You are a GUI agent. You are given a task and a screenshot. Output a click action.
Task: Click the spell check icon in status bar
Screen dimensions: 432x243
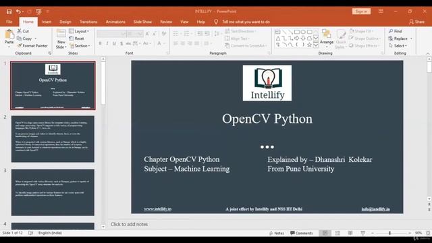(x=30, y=233)
